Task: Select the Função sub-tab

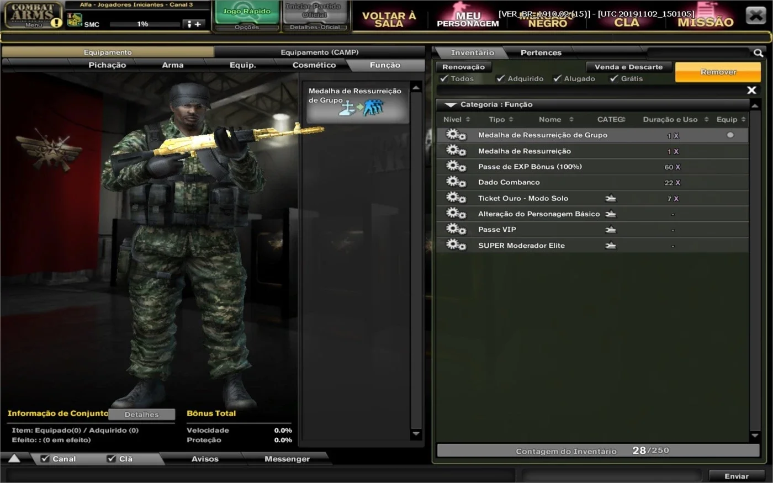Action: (x=385, y=65)
